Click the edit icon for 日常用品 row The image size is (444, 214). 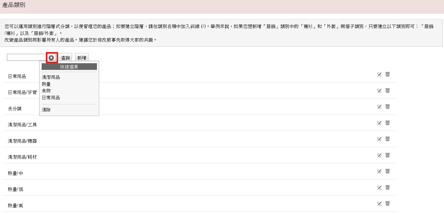pyautogui.click(x=379, y=74)
